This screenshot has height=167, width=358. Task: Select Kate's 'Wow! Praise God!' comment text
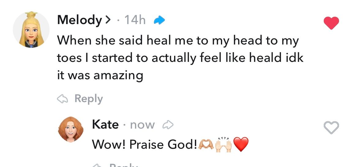144,144
